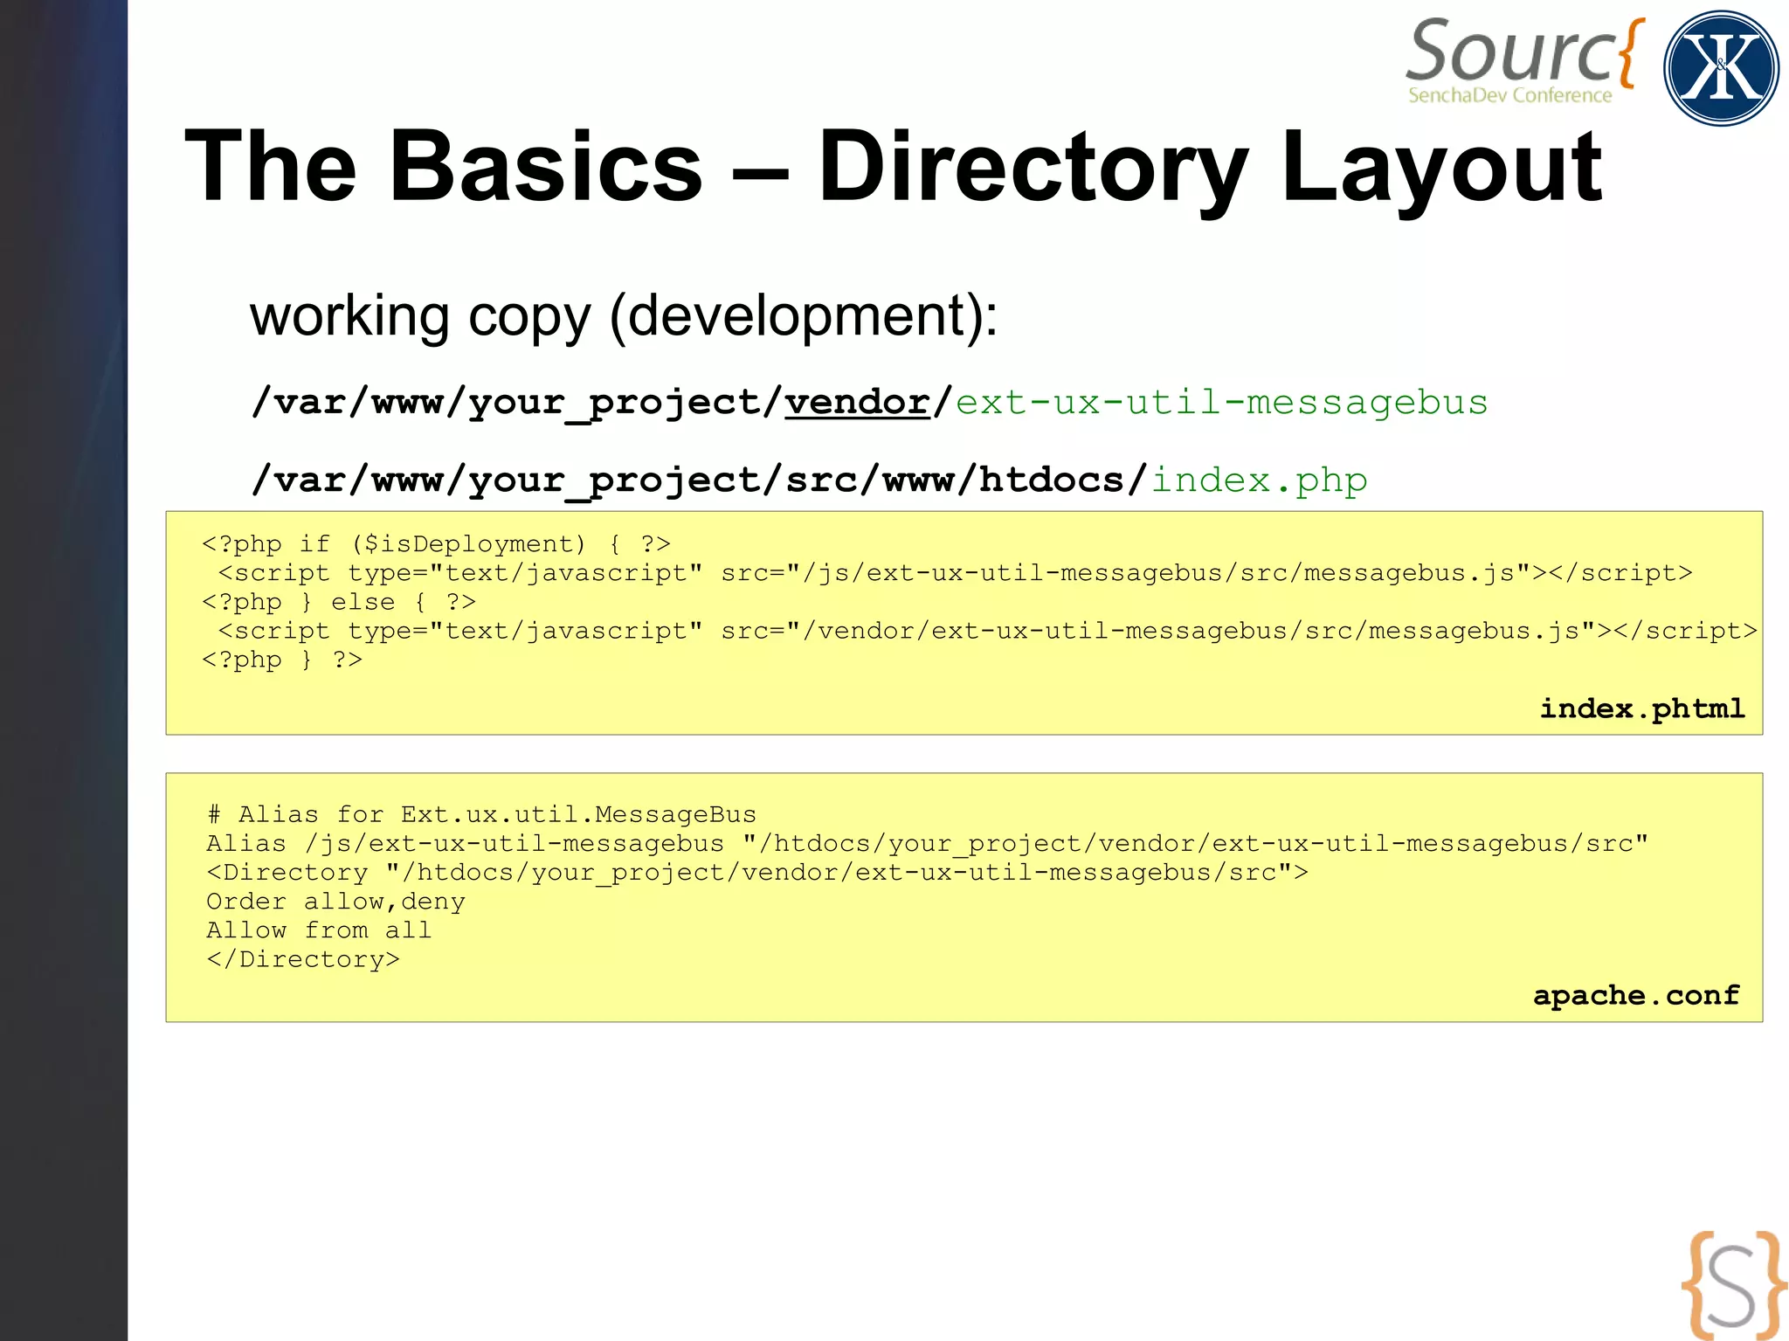Viewport: 1789px width, 1341px height.
Task: Click the underlined vendor path segment
Action: 856,403
